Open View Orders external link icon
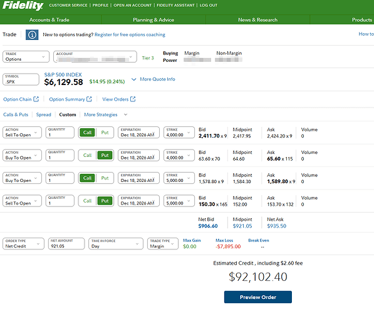The image size is (374, 312). pyautogui.click(x=133, y=99)
